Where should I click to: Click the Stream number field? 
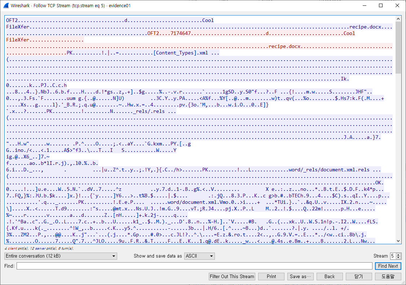(393, 256)
